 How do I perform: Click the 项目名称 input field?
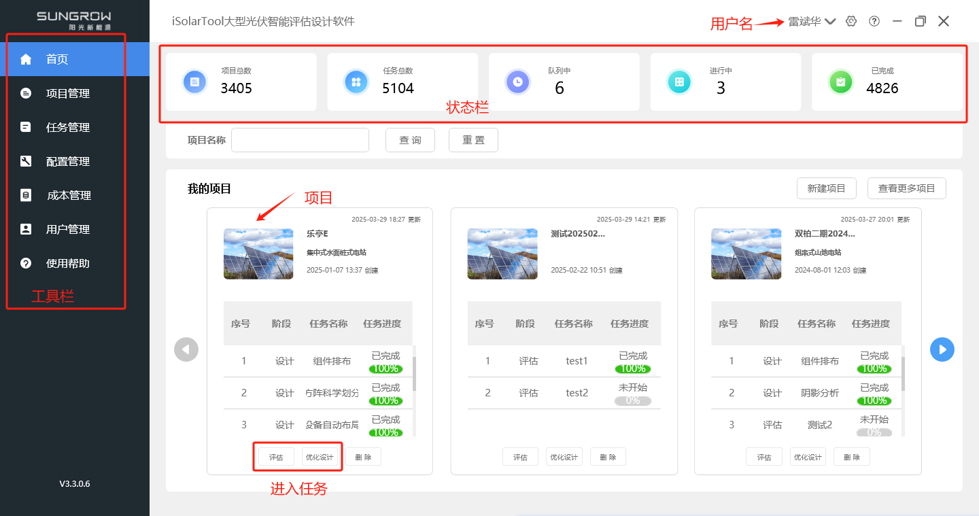(300, 140)
